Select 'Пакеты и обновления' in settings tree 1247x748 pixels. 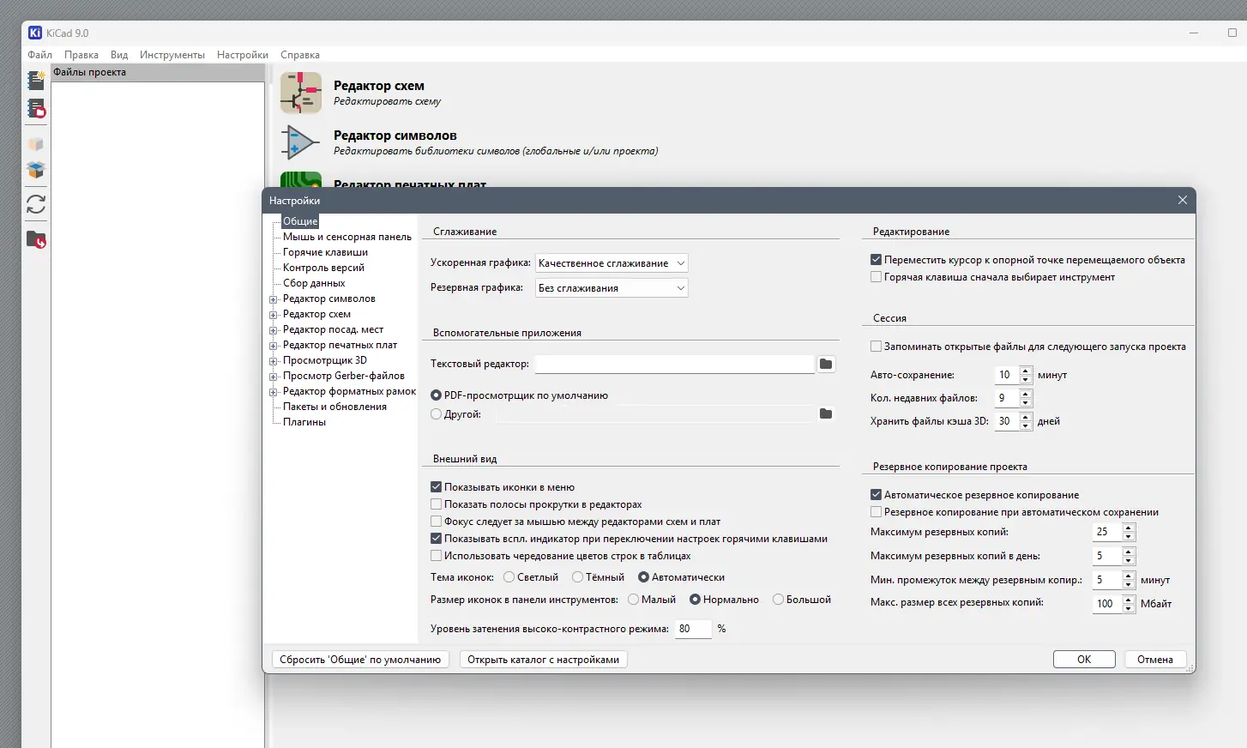tap(334, 407)
